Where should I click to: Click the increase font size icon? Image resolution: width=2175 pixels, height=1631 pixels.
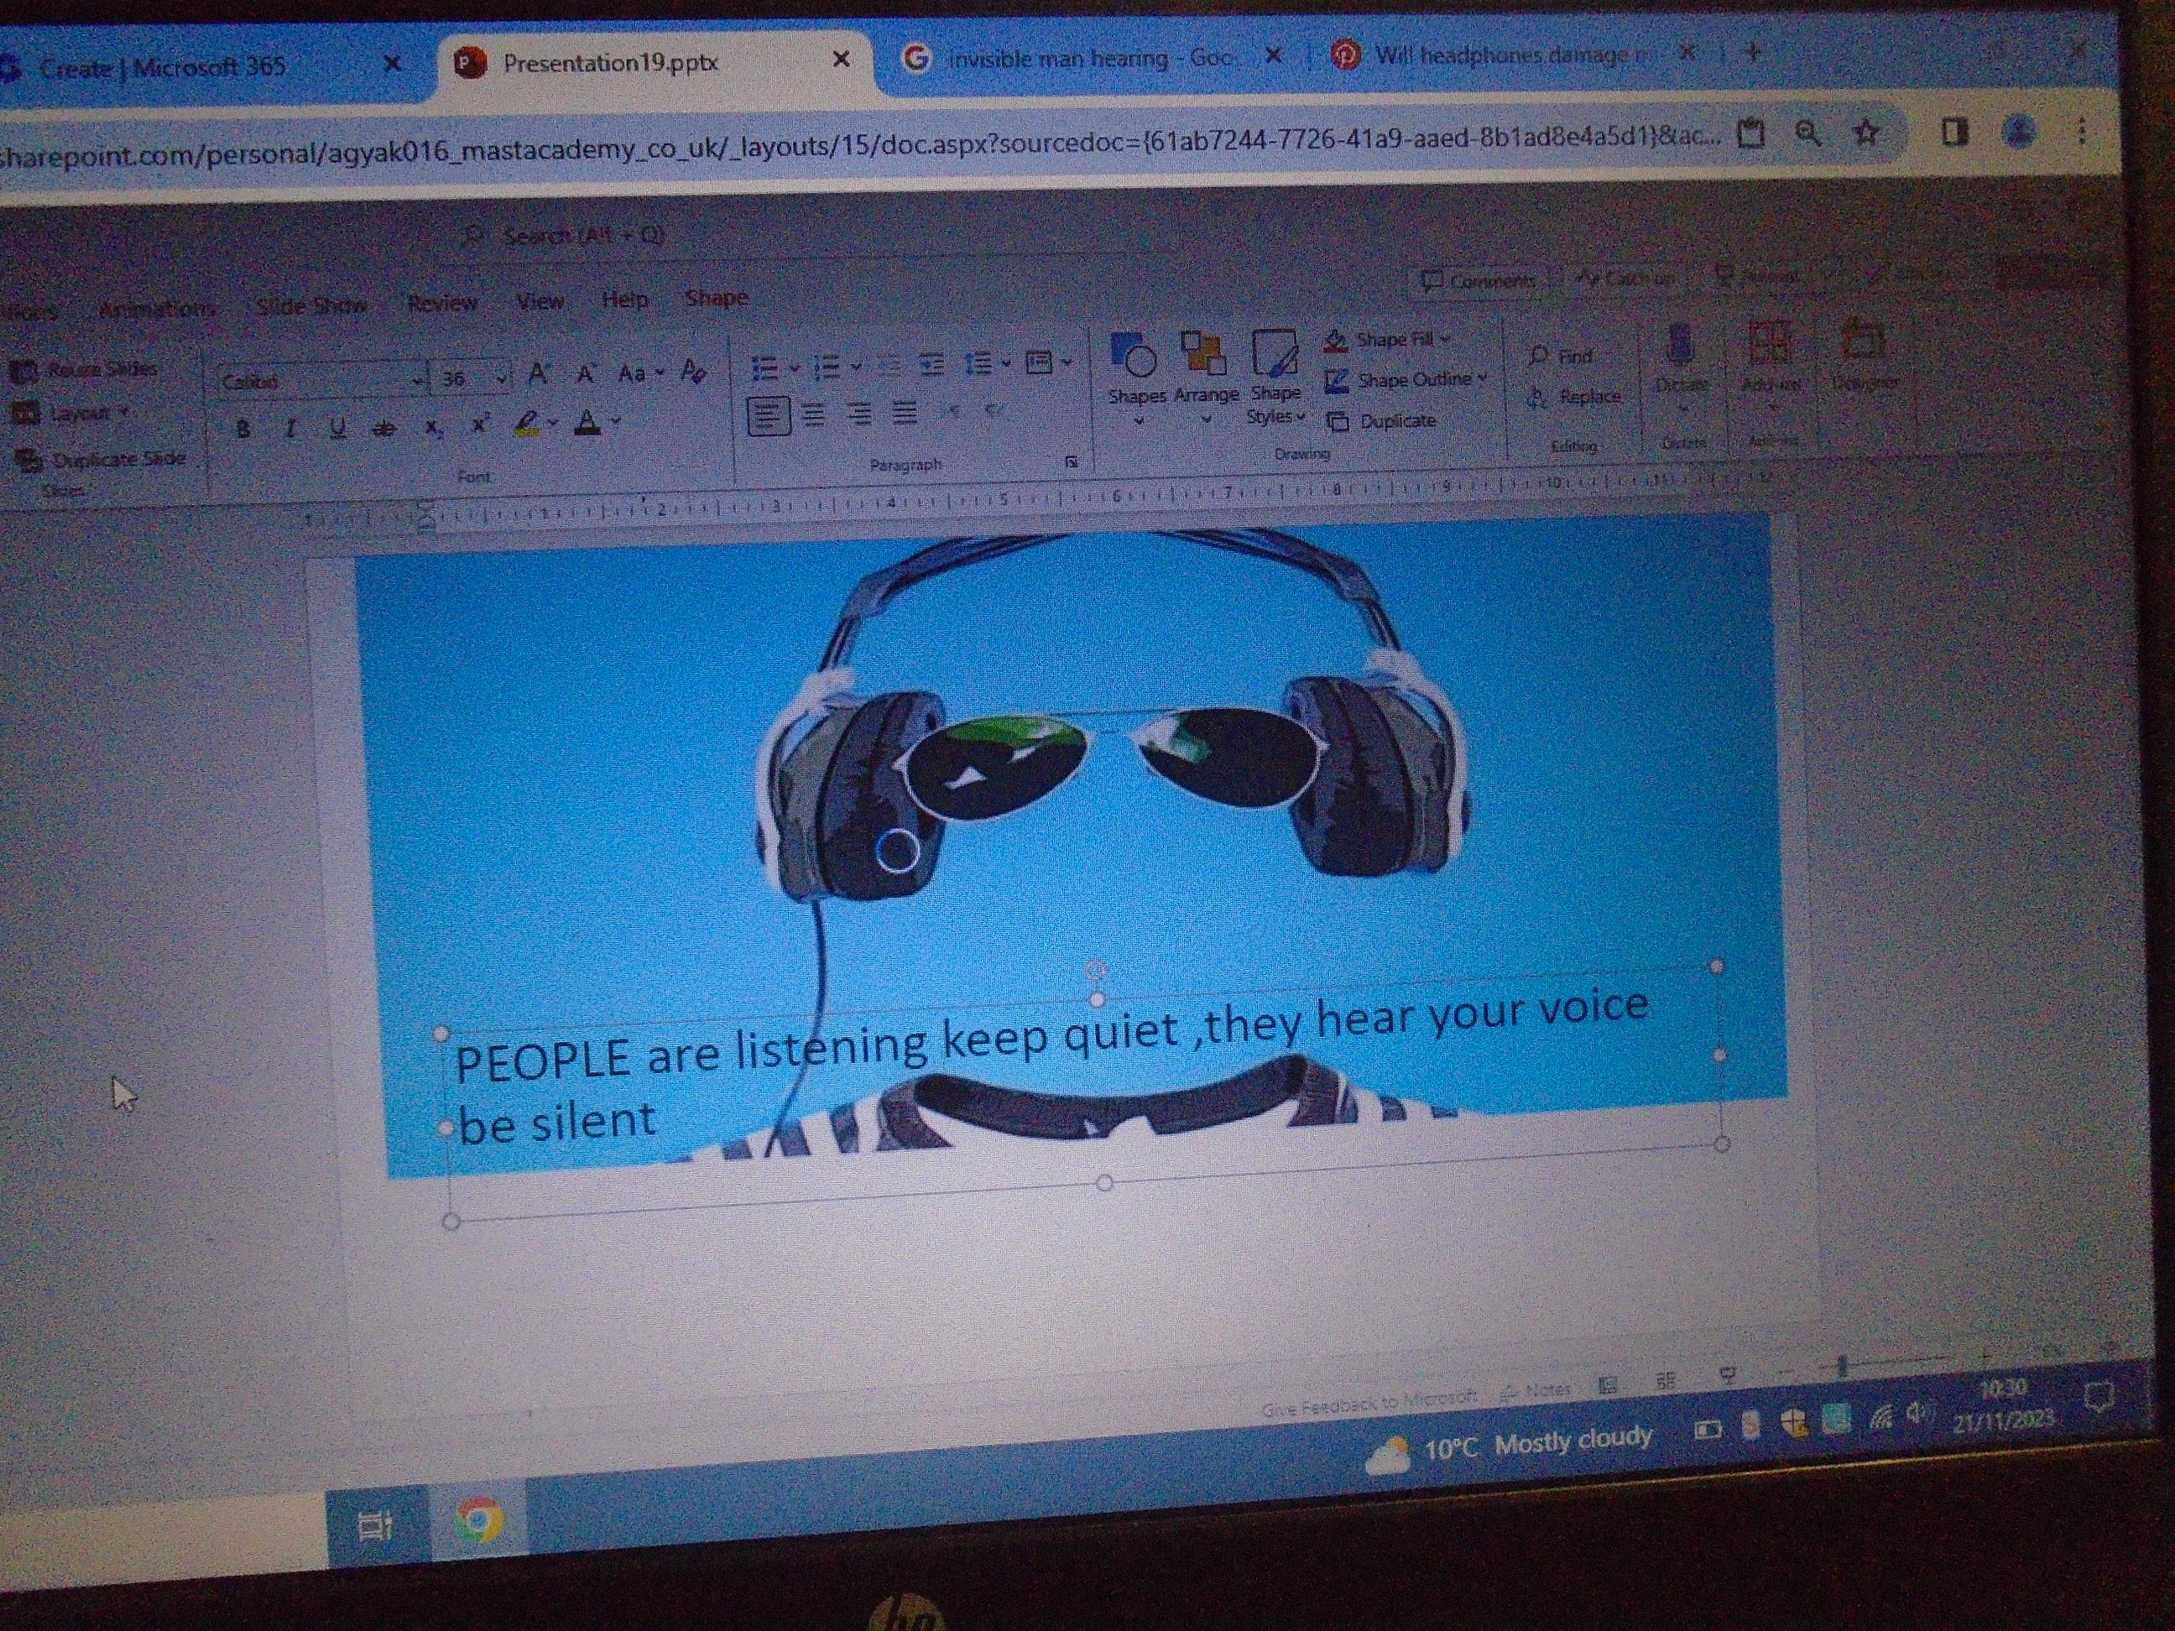[x=537, y=373]
